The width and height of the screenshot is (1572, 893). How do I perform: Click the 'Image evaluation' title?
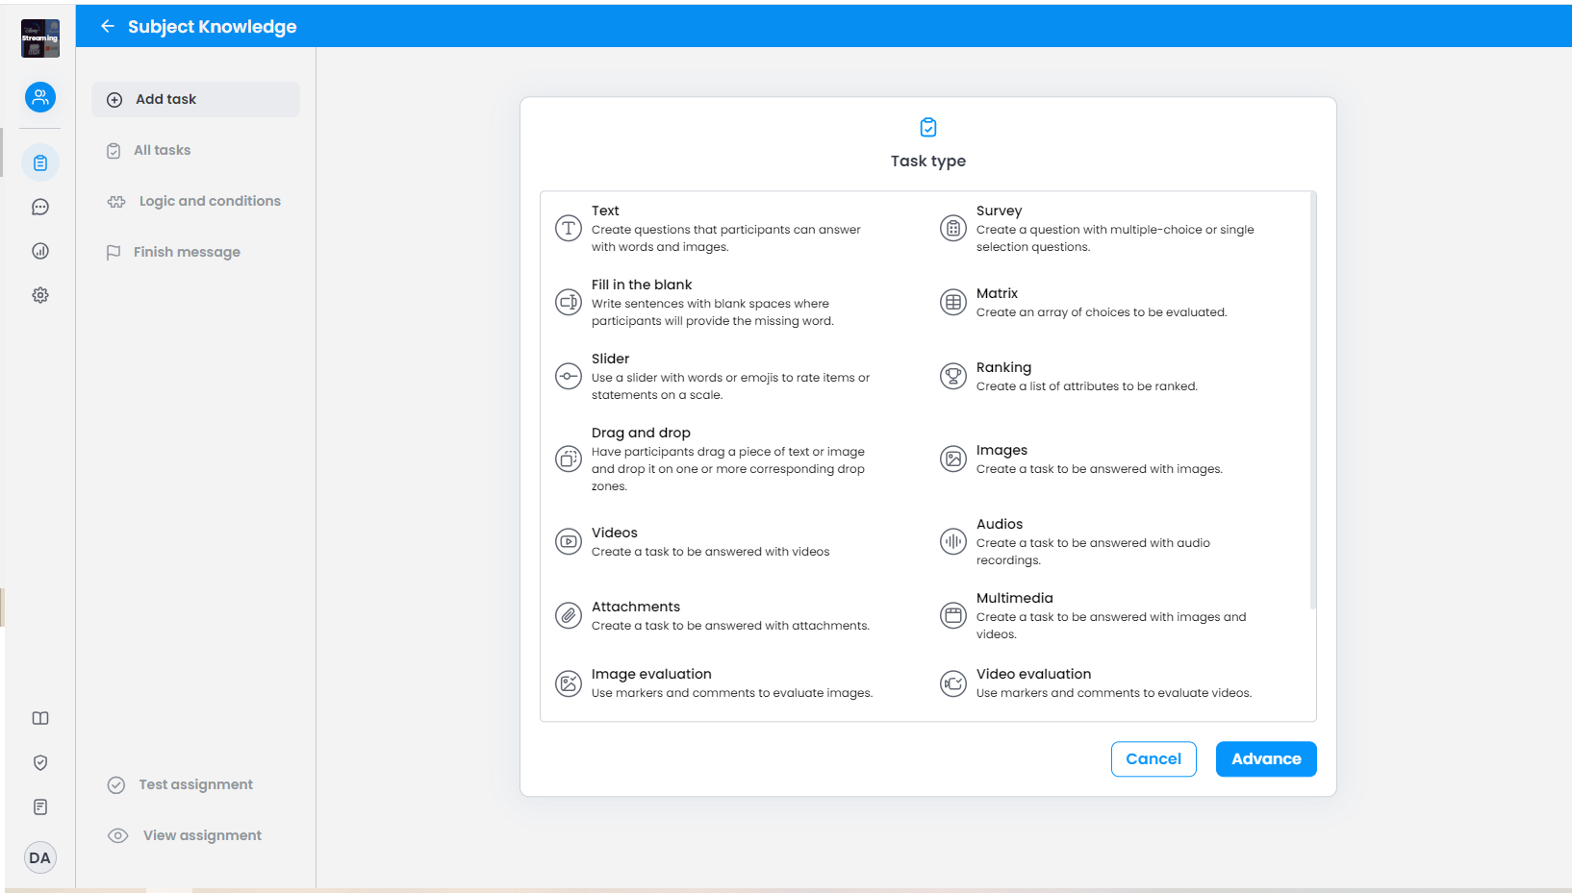pyautogui.click(x=651, y=674)
